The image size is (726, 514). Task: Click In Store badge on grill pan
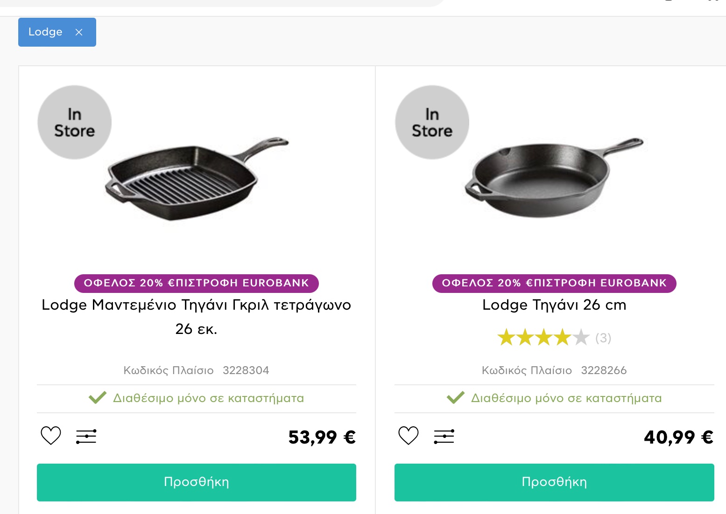[75, 122]
